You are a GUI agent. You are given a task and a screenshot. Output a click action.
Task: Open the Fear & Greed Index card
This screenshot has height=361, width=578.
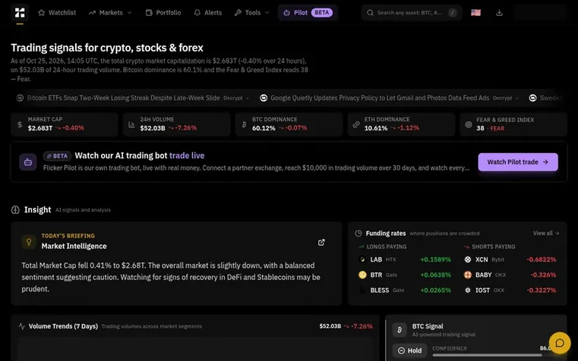click(x=513, y=124)
